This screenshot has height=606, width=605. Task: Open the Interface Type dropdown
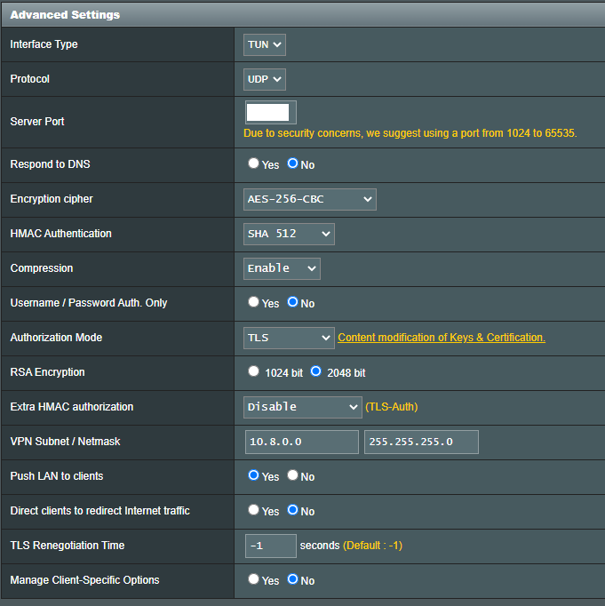(265, 44)
